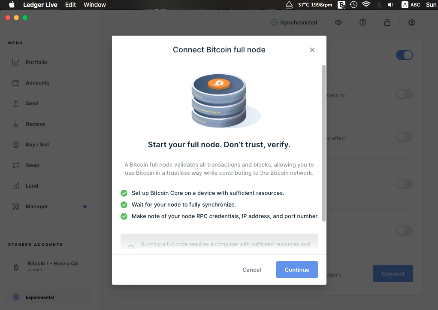The width and height of the screenshot is (438, 310).
Task: Click the Apple menu icon
Action: point(12,5)
